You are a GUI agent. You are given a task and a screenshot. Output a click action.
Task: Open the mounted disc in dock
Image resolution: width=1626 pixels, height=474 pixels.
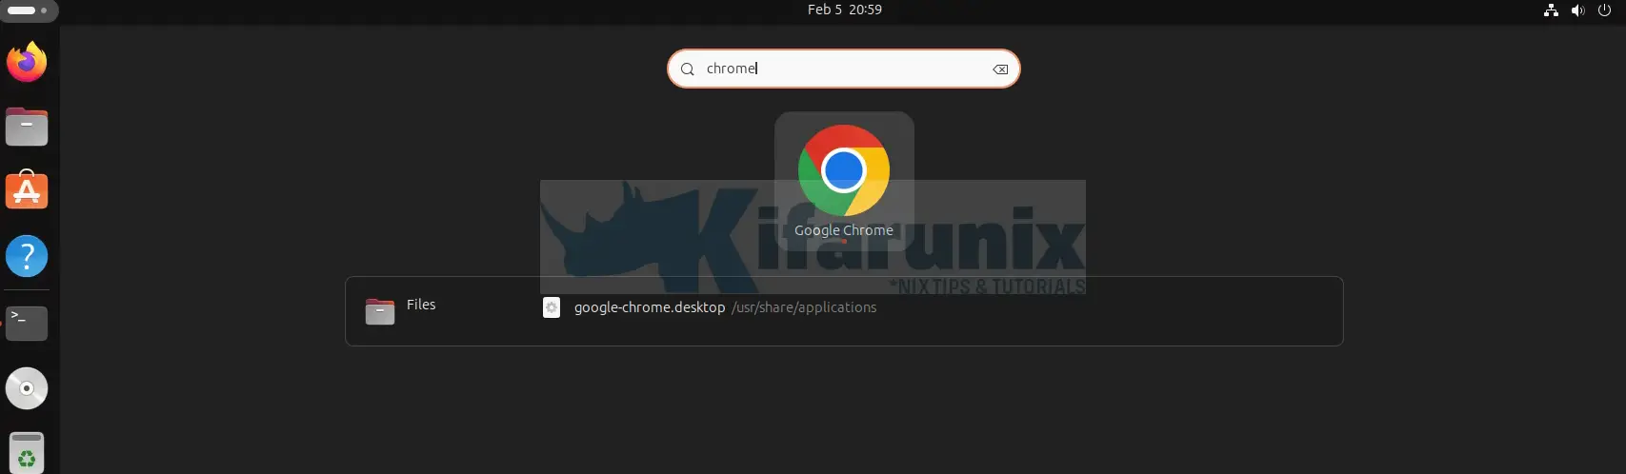(x=27, y=388)
